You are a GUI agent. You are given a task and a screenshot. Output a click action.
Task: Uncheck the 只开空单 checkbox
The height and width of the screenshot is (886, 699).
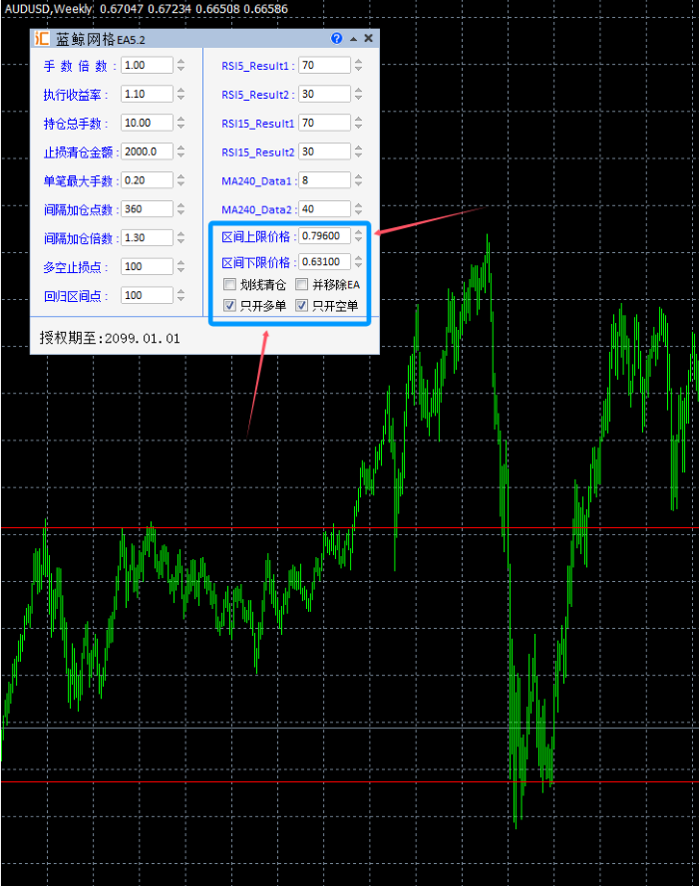(302, 306)
